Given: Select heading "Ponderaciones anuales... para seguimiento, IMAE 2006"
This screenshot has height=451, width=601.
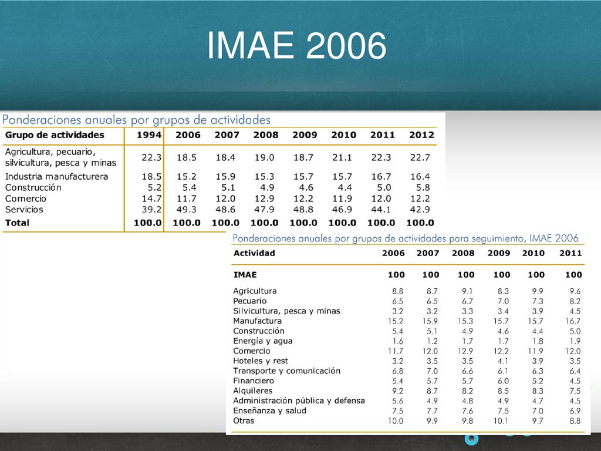Looking at the screenshot, I should [x=405, y=238].
